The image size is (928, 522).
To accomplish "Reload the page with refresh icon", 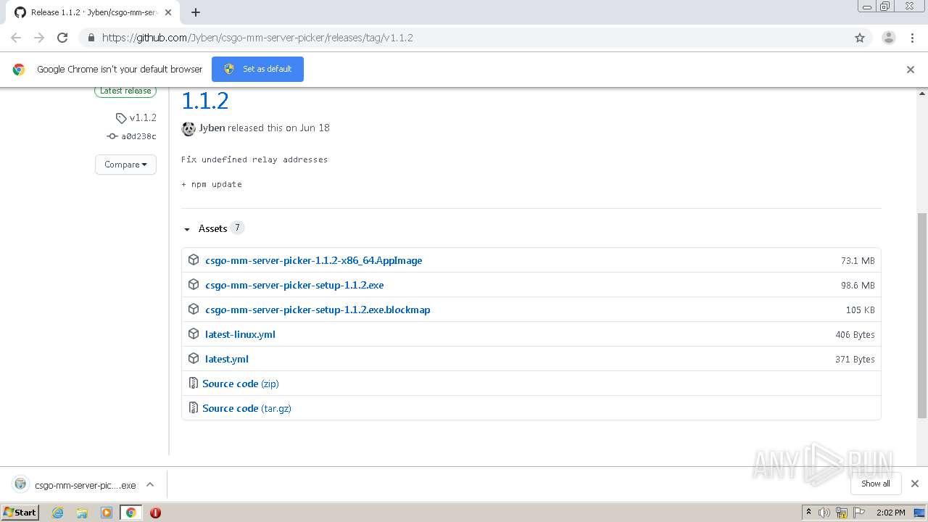I will point(62,38).
